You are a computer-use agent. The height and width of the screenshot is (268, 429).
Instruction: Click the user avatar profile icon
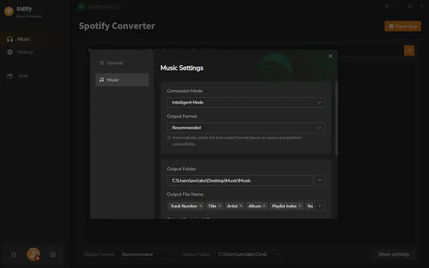(33, 254)
